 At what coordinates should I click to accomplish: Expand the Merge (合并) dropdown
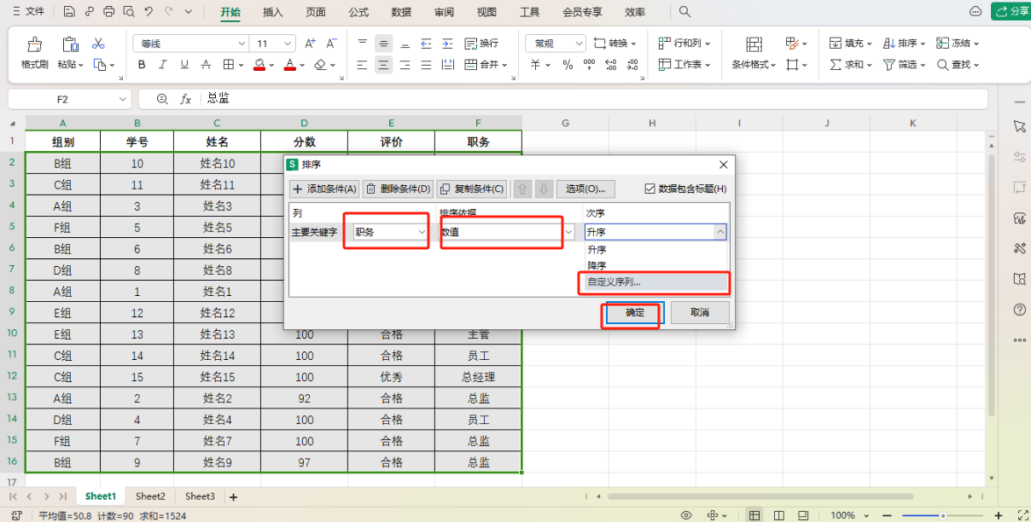click(505, 65)
